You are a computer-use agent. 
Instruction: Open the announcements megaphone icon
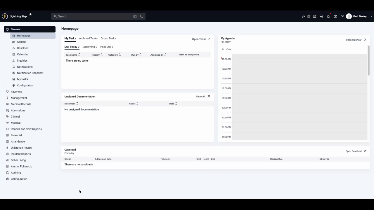pos(303,16)
